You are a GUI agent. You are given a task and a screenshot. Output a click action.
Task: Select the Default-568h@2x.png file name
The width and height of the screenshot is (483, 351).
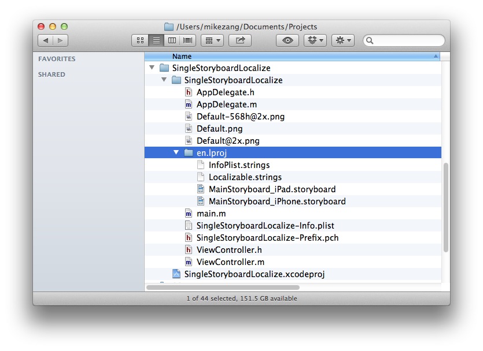(241, 117)
